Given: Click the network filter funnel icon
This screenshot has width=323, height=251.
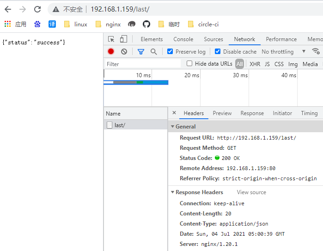Looking at the screenshot, I should tap(141, 52).
